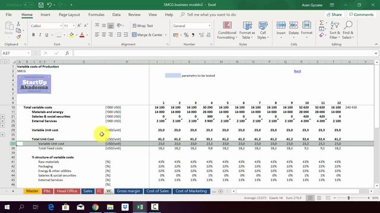Open Conditional Formatting
This screenshot has width=380, height=213.
[227, 30]
